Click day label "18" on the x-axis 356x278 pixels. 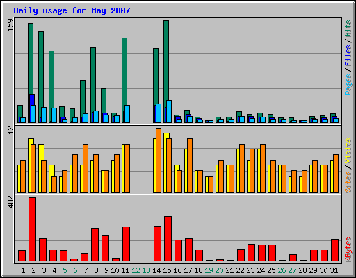click(198, 270)
